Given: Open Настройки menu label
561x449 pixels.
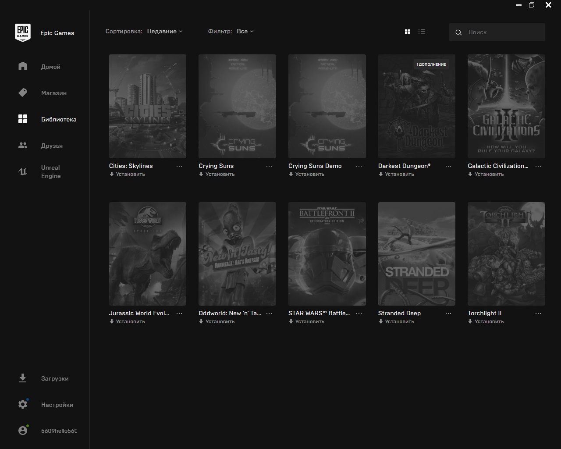Looking at the screenshot, I should pos(57,405).
